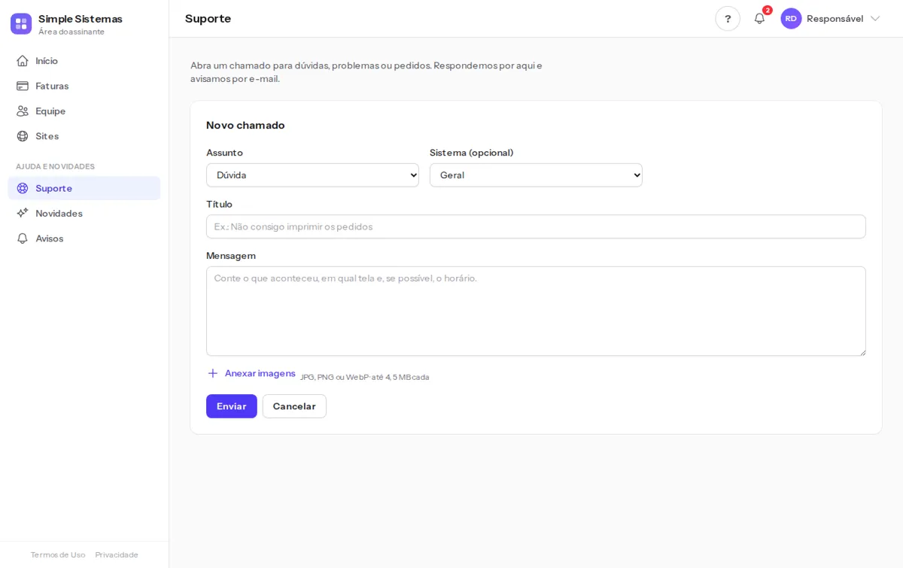
Task: Click the Simple Sistemas logo icon
Action: [x=21, y=23]
